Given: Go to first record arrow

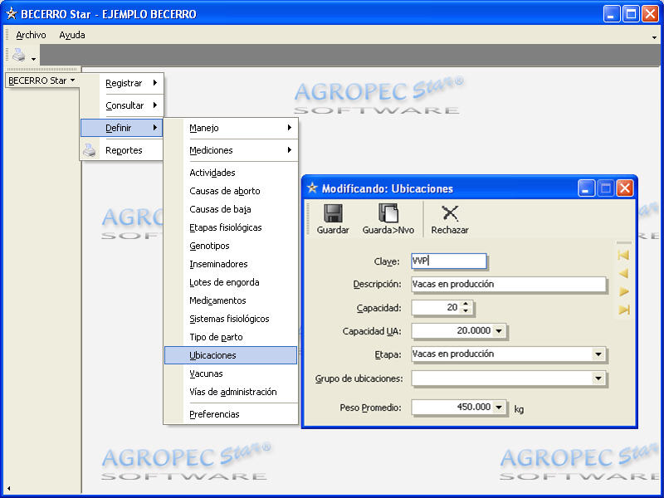Looking at the screenshot, I should point(623,255).
